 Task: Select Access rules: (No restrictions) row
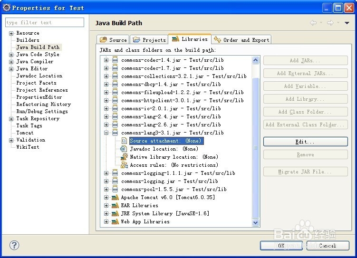[174, 165]
